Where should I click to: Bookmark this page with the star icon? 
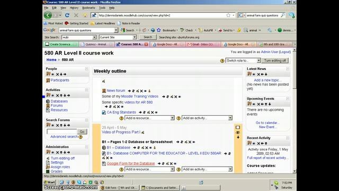[x=228, y=15]
